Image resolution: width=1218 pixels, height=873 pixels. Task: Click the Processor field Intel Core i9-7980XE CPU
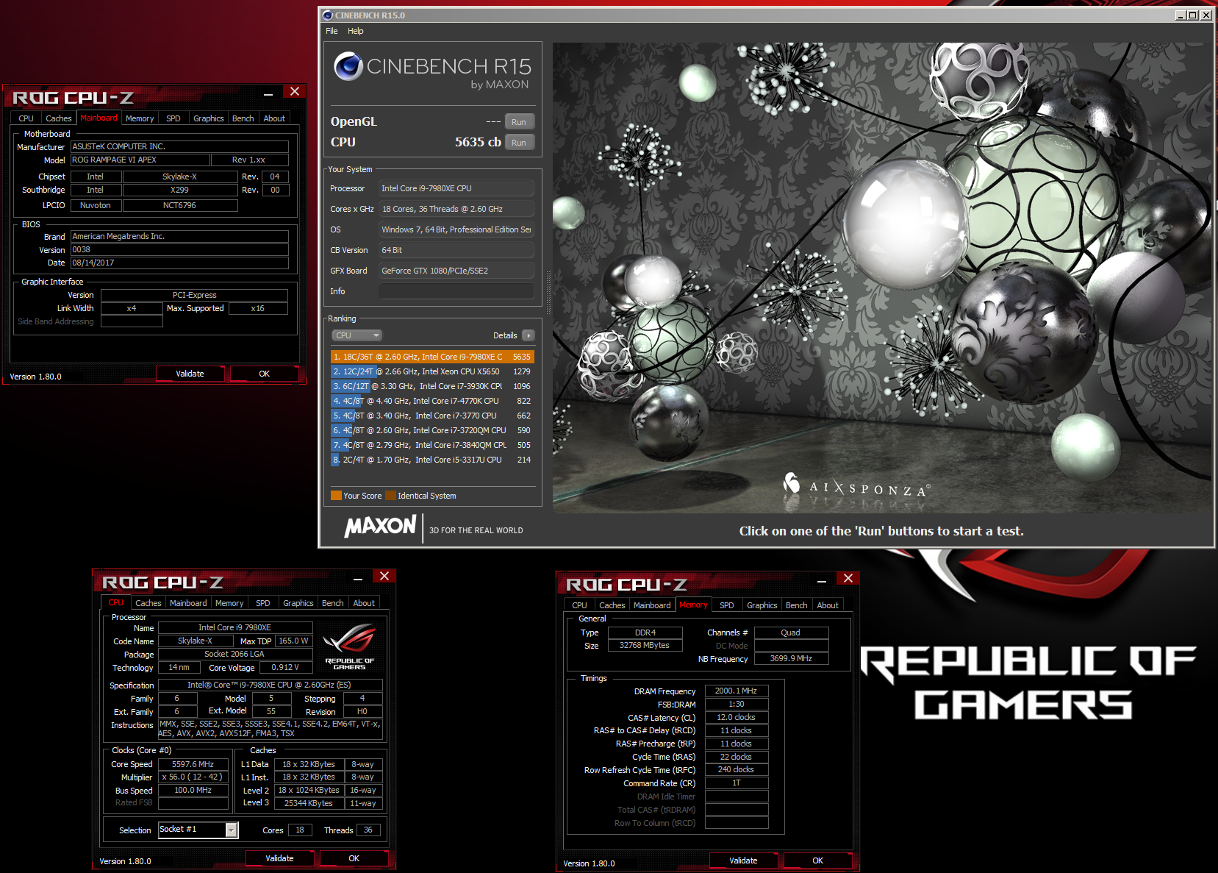456,188
